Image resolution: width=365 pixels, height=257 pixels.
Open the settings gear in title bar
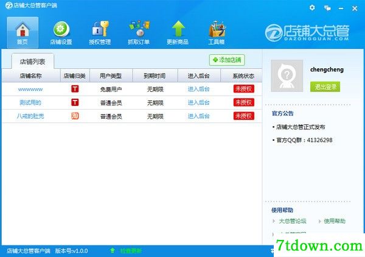312,8
